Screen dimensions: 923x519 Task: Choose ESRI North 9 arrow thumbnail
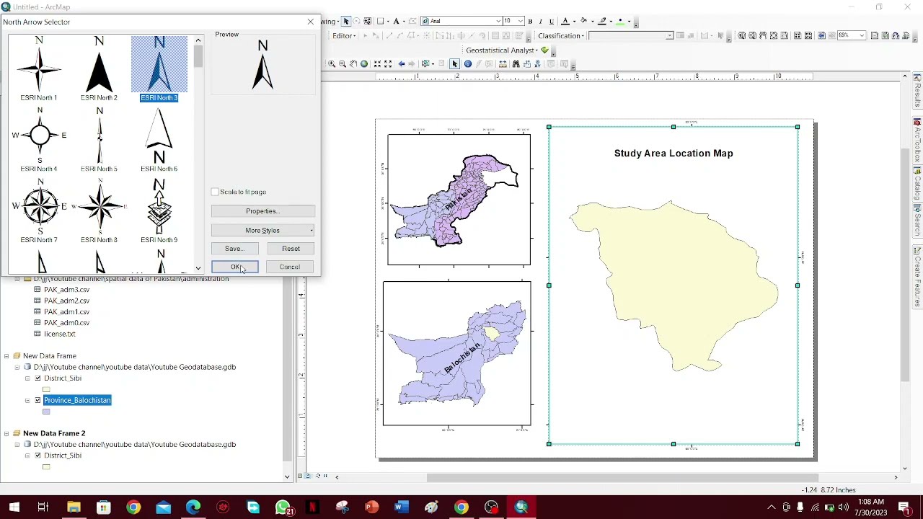[159, 211]
